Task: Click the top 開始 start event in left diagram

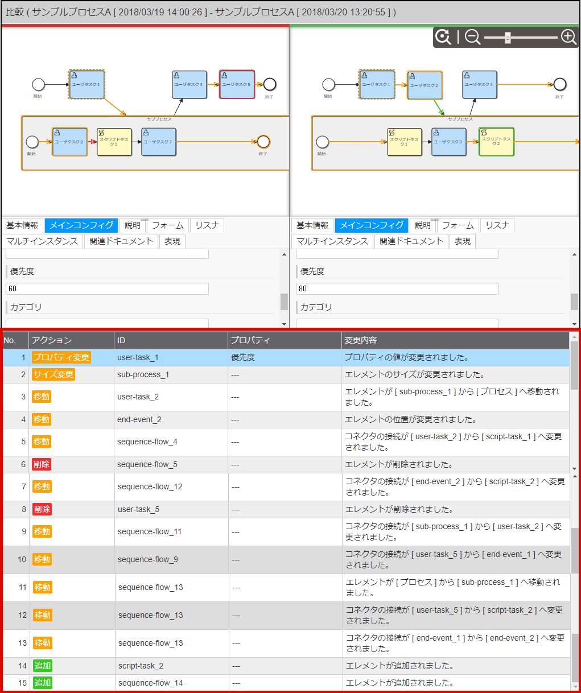Action: tap(38, 85)
